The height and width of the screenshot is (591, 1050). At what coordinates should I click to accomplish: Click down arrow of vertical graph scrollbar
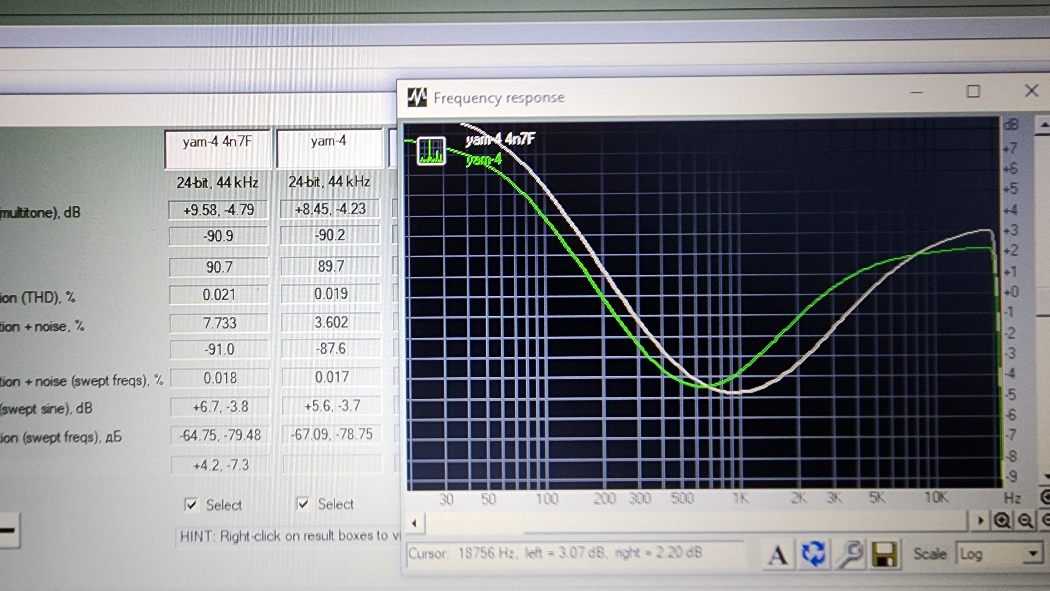(x=1046, y=477)
